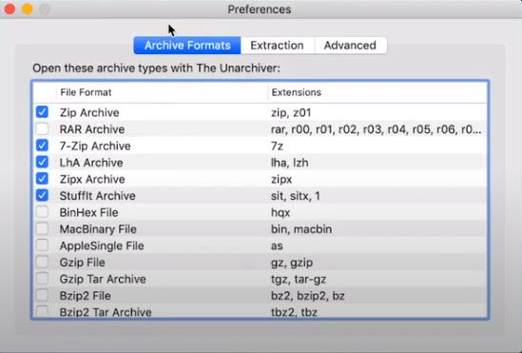The height and width of the screenshot is (353, 522).
Task: Uncheck the Zip Archive checkbox
Action: 42,112
